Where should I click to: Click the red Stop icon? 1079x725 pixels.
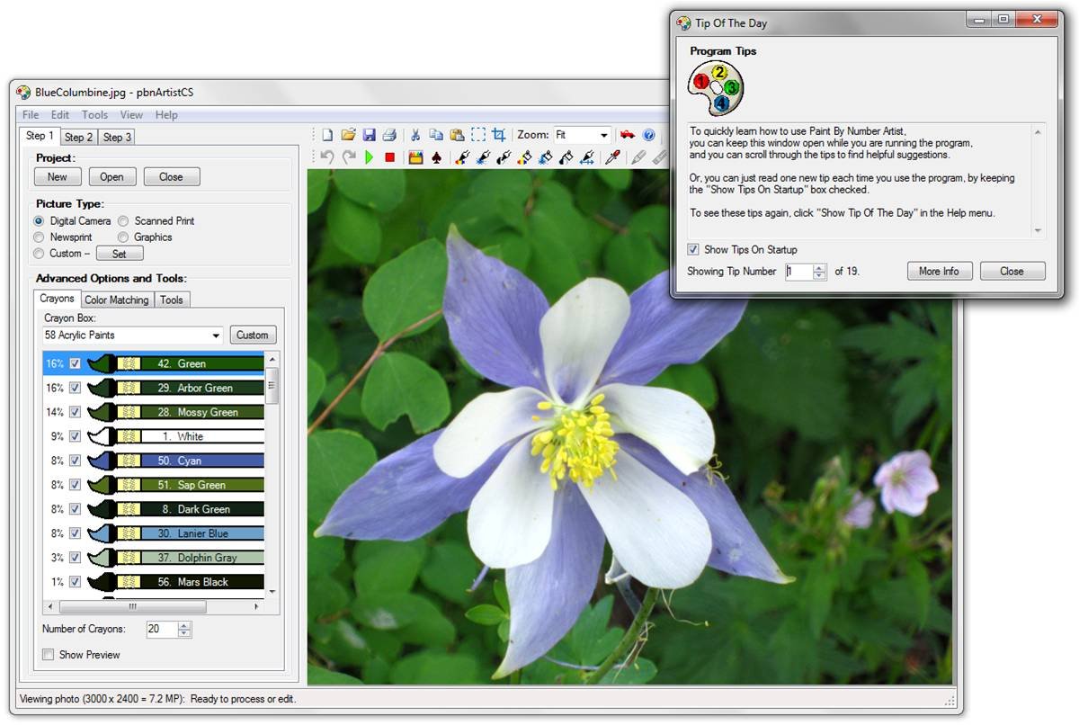389,157
